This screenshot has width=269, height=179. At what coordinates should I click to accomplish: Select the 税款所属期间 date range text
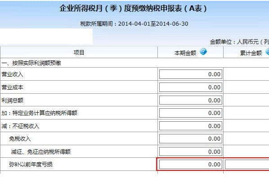pos(134,24)
